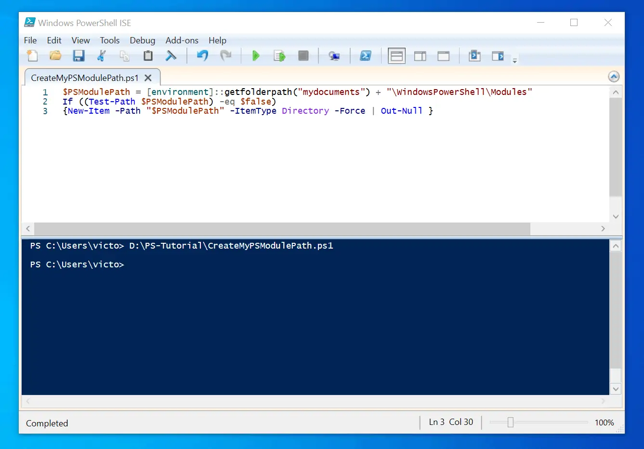Click "Test-Path" in the script
The image size is (644, 449).
click(x=112, y=102)
